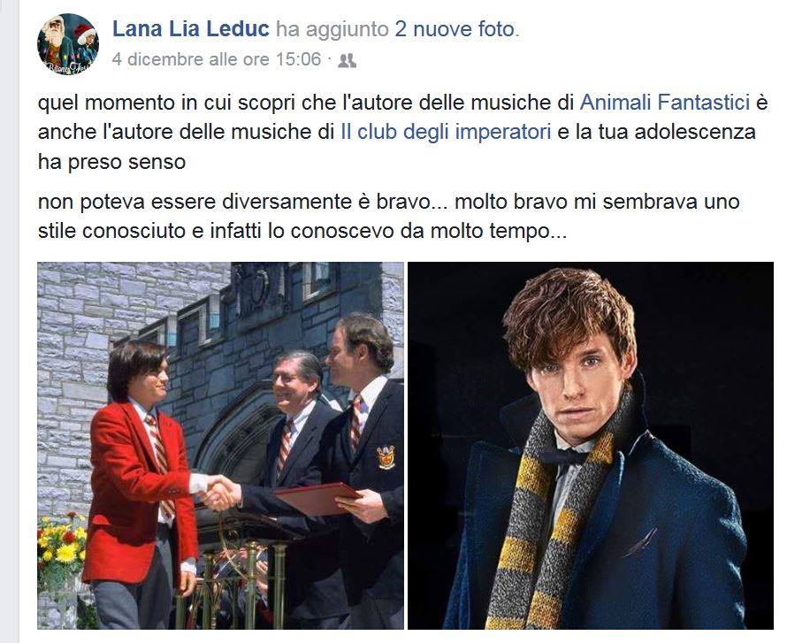787x643 pixels.
Task: Click the grey left margin strip
Action: tap(9, 321)
